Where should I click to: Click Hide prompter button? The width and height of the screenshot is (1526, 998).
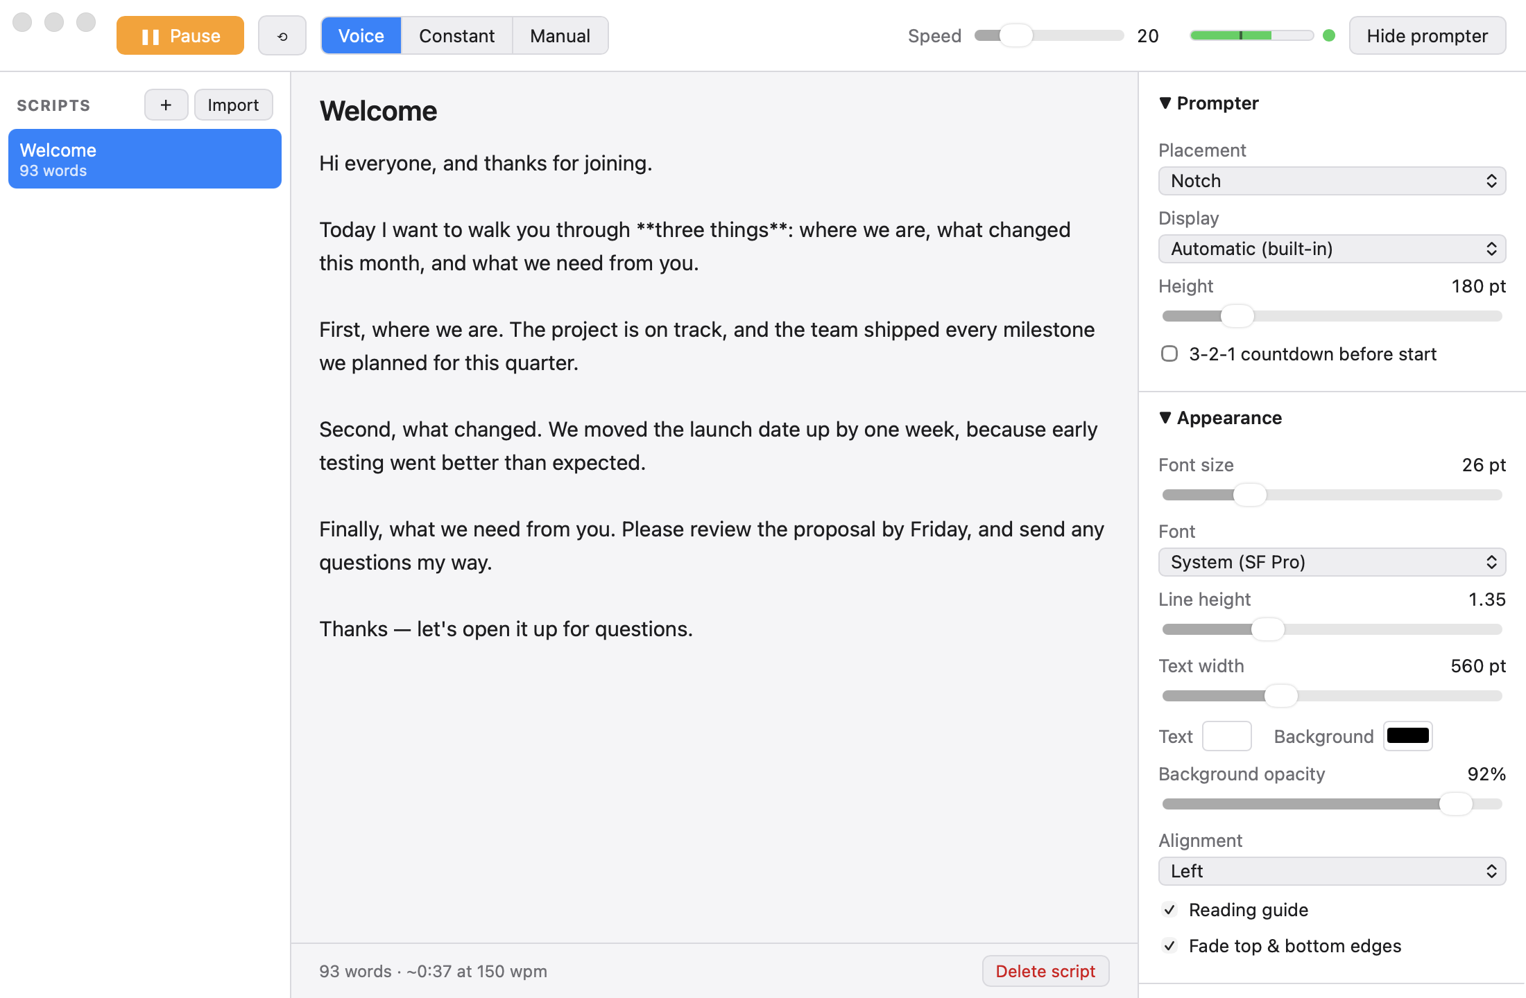coord(1428,36)
